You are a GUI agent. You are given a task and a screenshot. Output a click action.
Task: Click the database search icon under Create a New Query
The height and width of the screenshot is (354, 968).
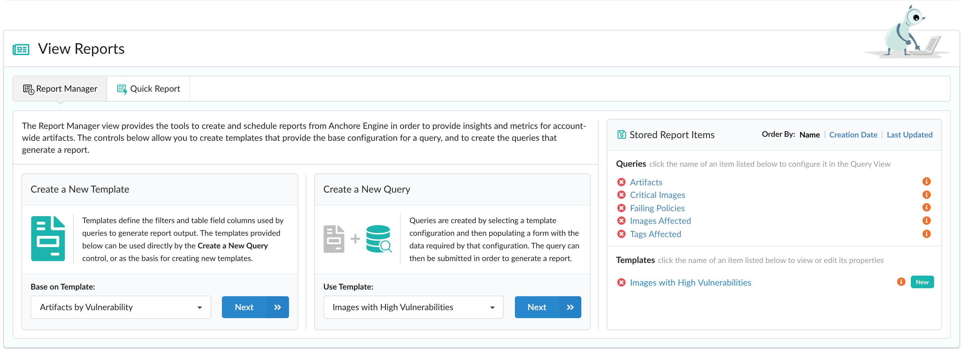click(x=378, y=238)
